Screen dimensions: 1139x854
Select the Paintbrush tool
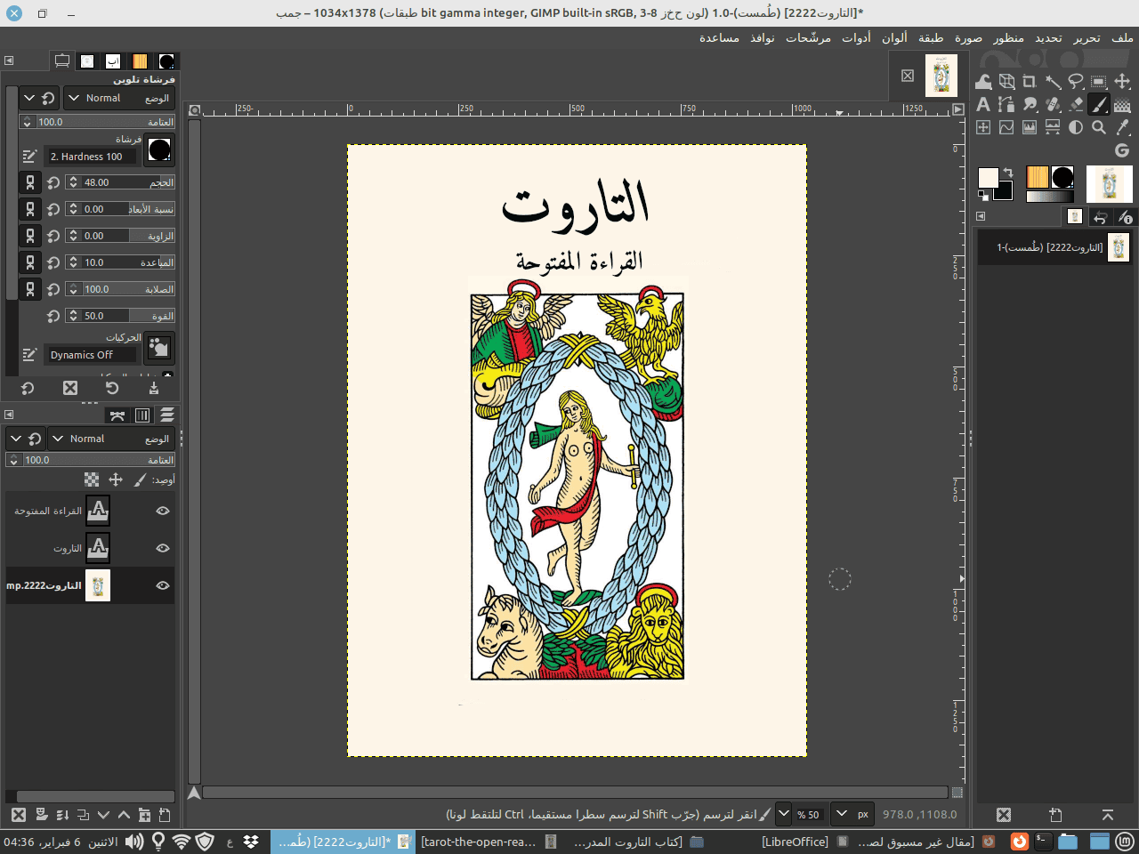1099,104
